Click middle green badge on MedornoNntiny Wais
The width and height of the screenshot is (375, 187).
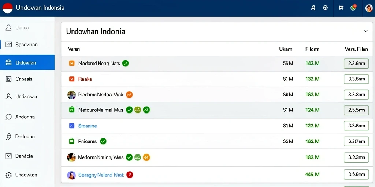point(138,157)
